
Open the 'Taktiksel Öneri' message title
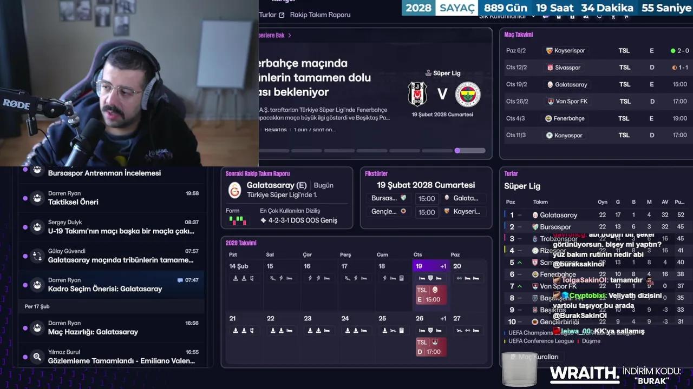pyautogui.click(x=73, y=202)
